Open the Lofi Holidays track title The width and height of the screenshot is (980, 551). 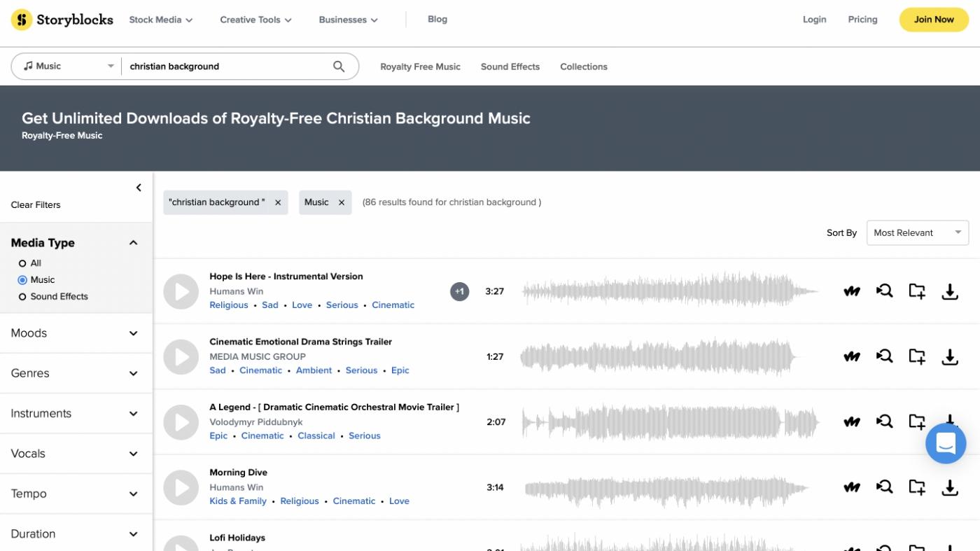[237, 538]
